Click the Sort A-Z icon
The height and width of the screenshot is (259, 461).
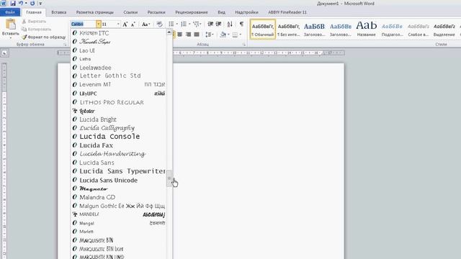(230, 24)
